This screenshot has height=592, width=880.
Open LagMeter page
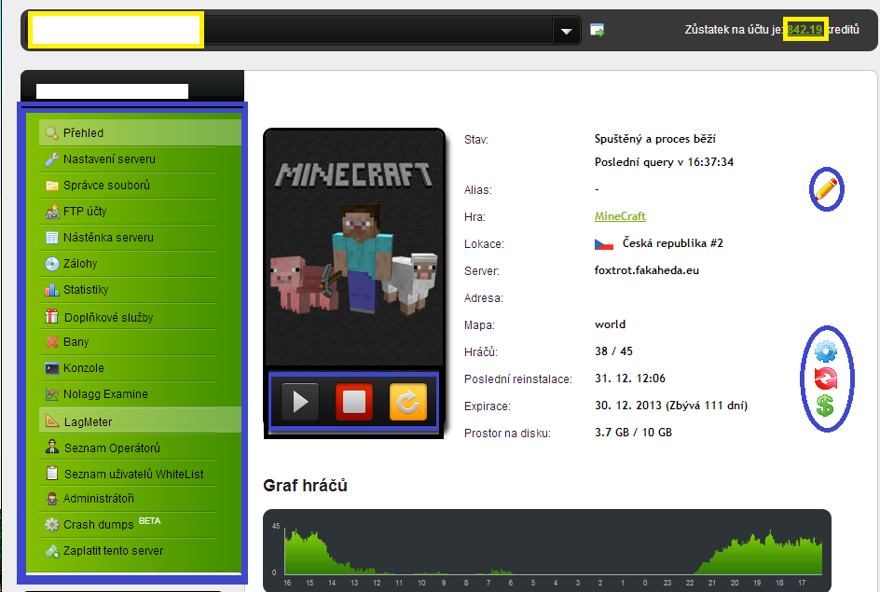pyautogui.click(x=140, y=420)
